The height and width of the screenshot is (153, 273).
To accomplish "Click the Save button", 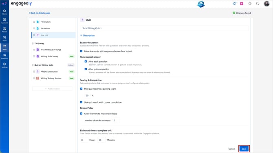I will pyautogui.click(x=244, y=149).
